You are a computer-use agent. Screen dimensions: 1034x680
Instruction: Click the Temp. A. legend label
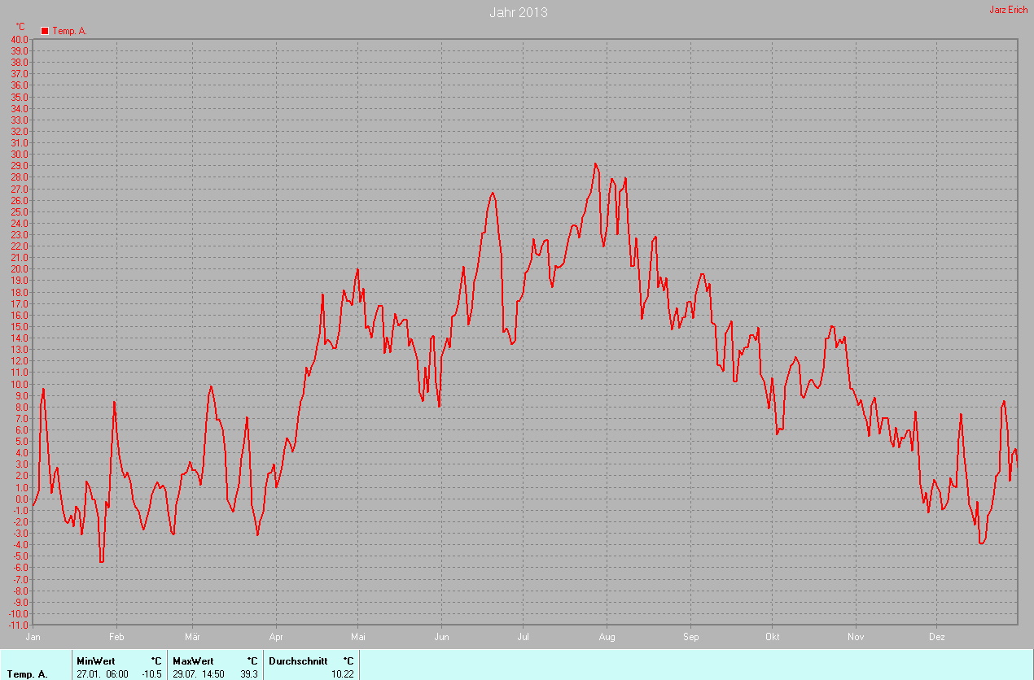69,31
